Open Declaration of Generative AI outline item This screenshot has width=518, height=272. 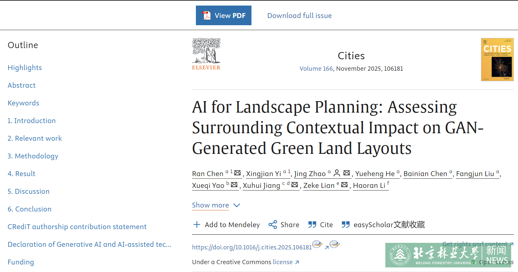click(89, 245)
